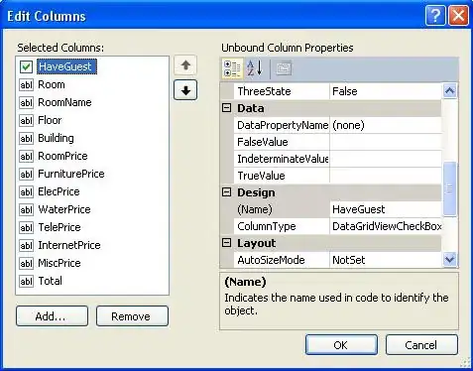Select the InternetPrice column in list
The image size is (473, 371).
(x=69, y=245)
